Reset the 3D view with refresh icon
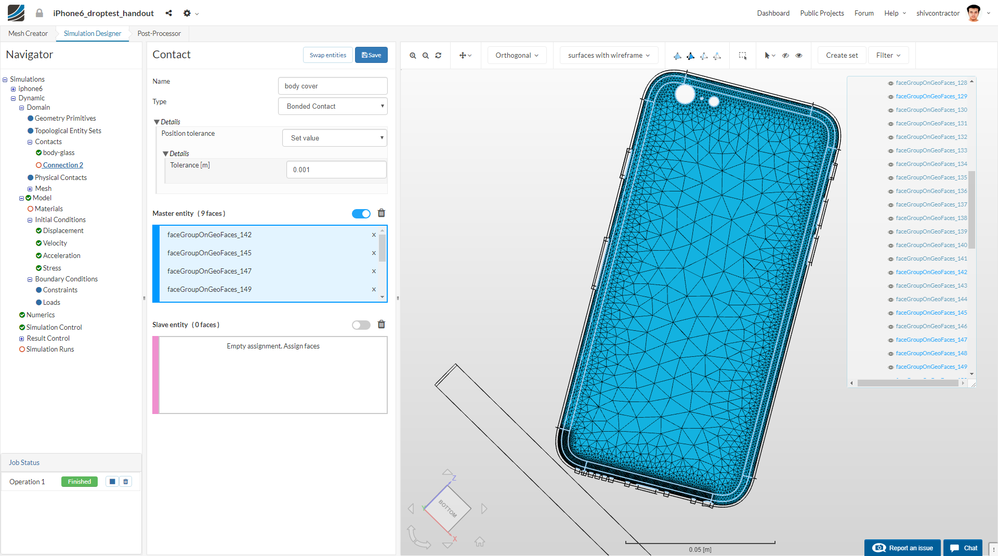Image resolution: width=998 pixels, height=556 pixels. [x=438, y=56]
